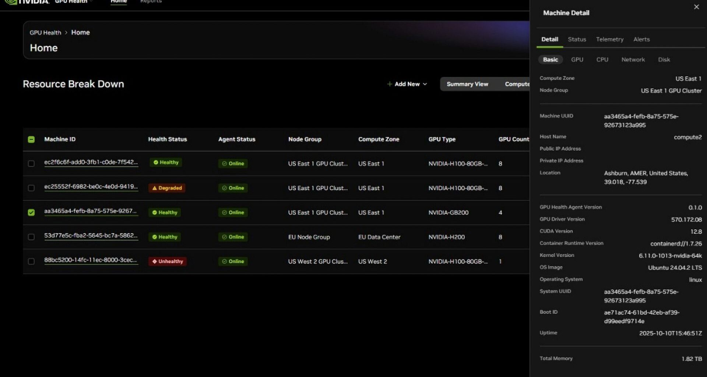Click the Summary View button
Viewport: 707px width, 377px height.
click(467, 84)
